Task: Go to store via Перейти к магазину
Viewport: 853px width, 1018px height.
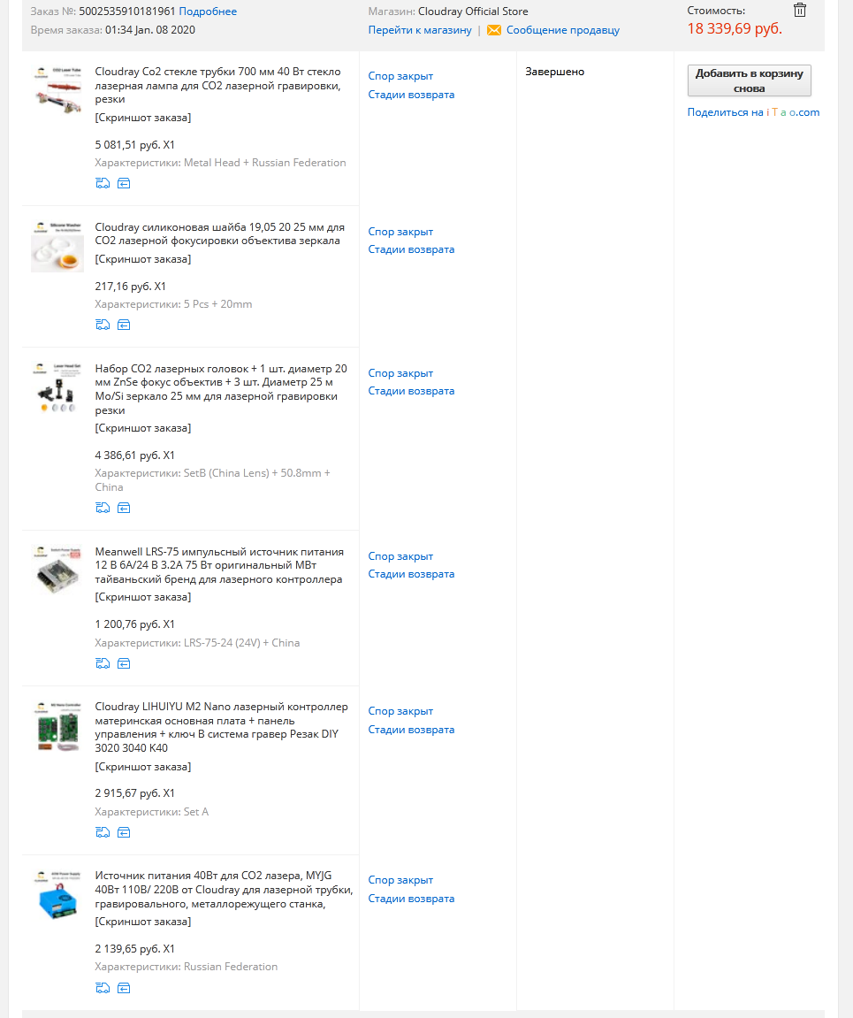Action: tap(420, 30)
